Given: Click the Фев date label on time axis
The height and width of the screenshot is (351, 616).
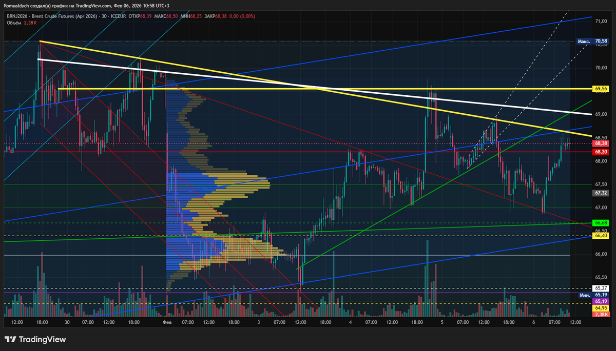Looking at the screenshot, I should click(167, 323).
